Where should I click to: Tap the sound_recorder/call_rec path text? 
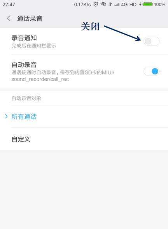[x=40, y=79]
